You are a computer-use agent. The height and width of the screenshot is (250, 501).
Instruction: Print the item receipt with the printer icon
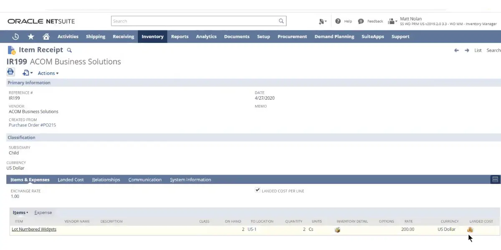coord(10,72)
